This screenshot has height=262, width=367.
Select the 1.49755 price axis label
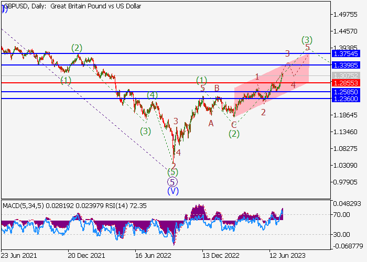345,15
